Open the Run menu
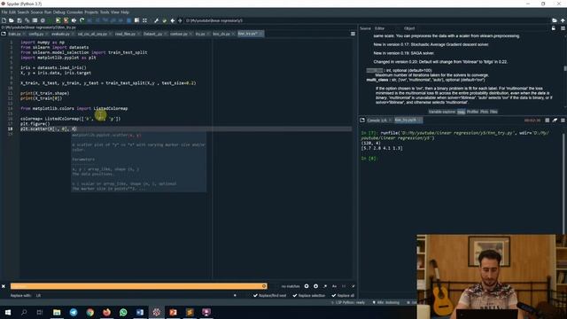Image resolution: width=567 pixels, height=319 pixels. click(x=48, y=12)
